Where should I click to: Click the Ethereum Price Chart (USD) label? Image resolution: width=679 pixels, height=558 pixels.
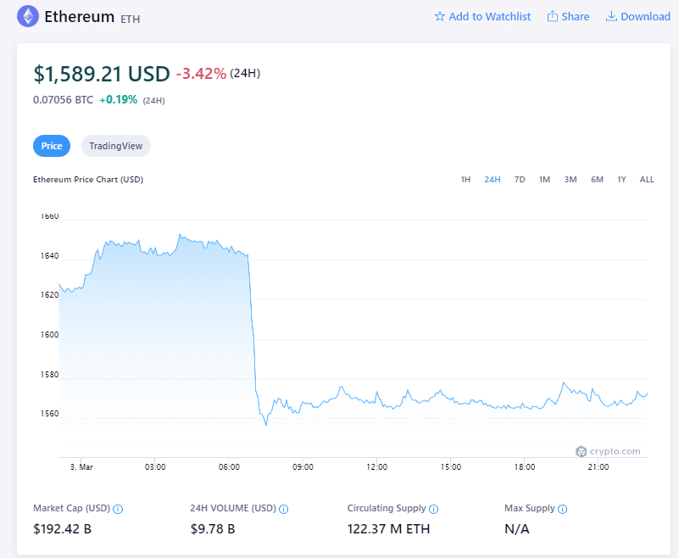[88, 180]
